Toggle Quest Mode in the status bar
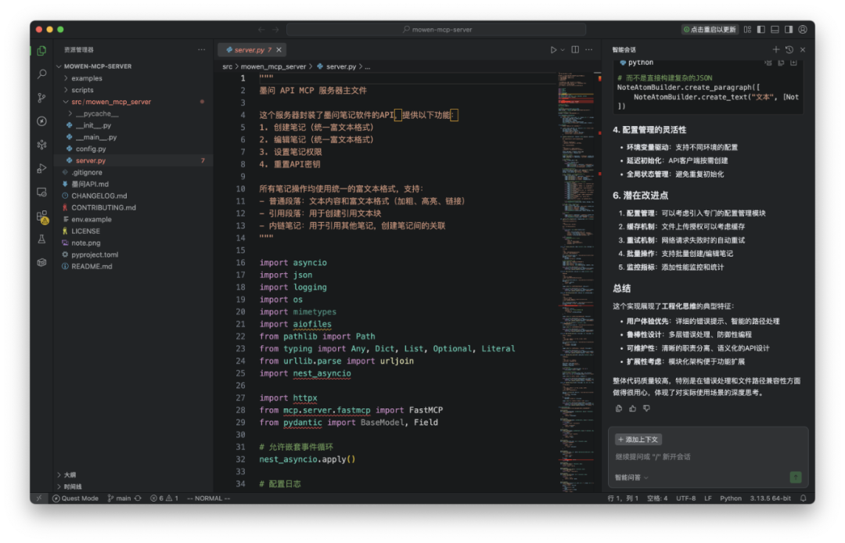845x543 pixels. click(x=75, y=498)
